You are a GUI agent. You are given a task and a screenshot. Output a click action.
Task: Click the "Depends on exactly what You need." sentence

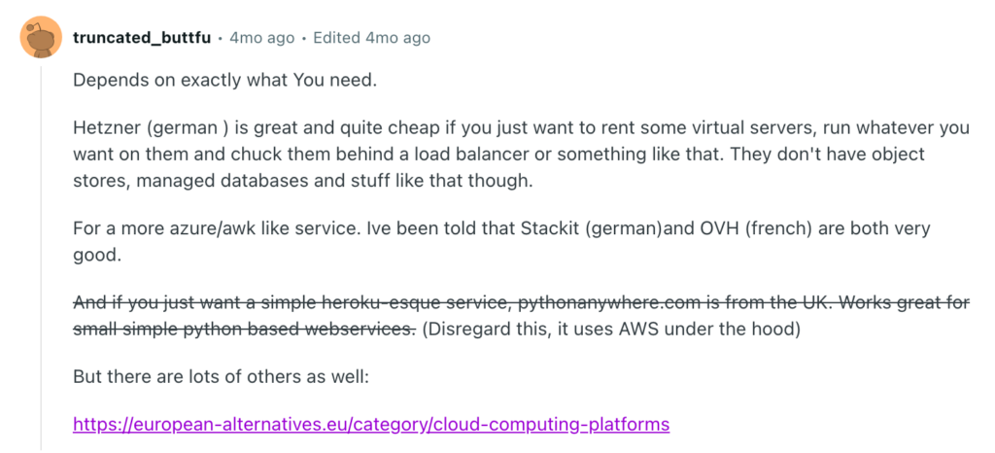pos(225,82)
